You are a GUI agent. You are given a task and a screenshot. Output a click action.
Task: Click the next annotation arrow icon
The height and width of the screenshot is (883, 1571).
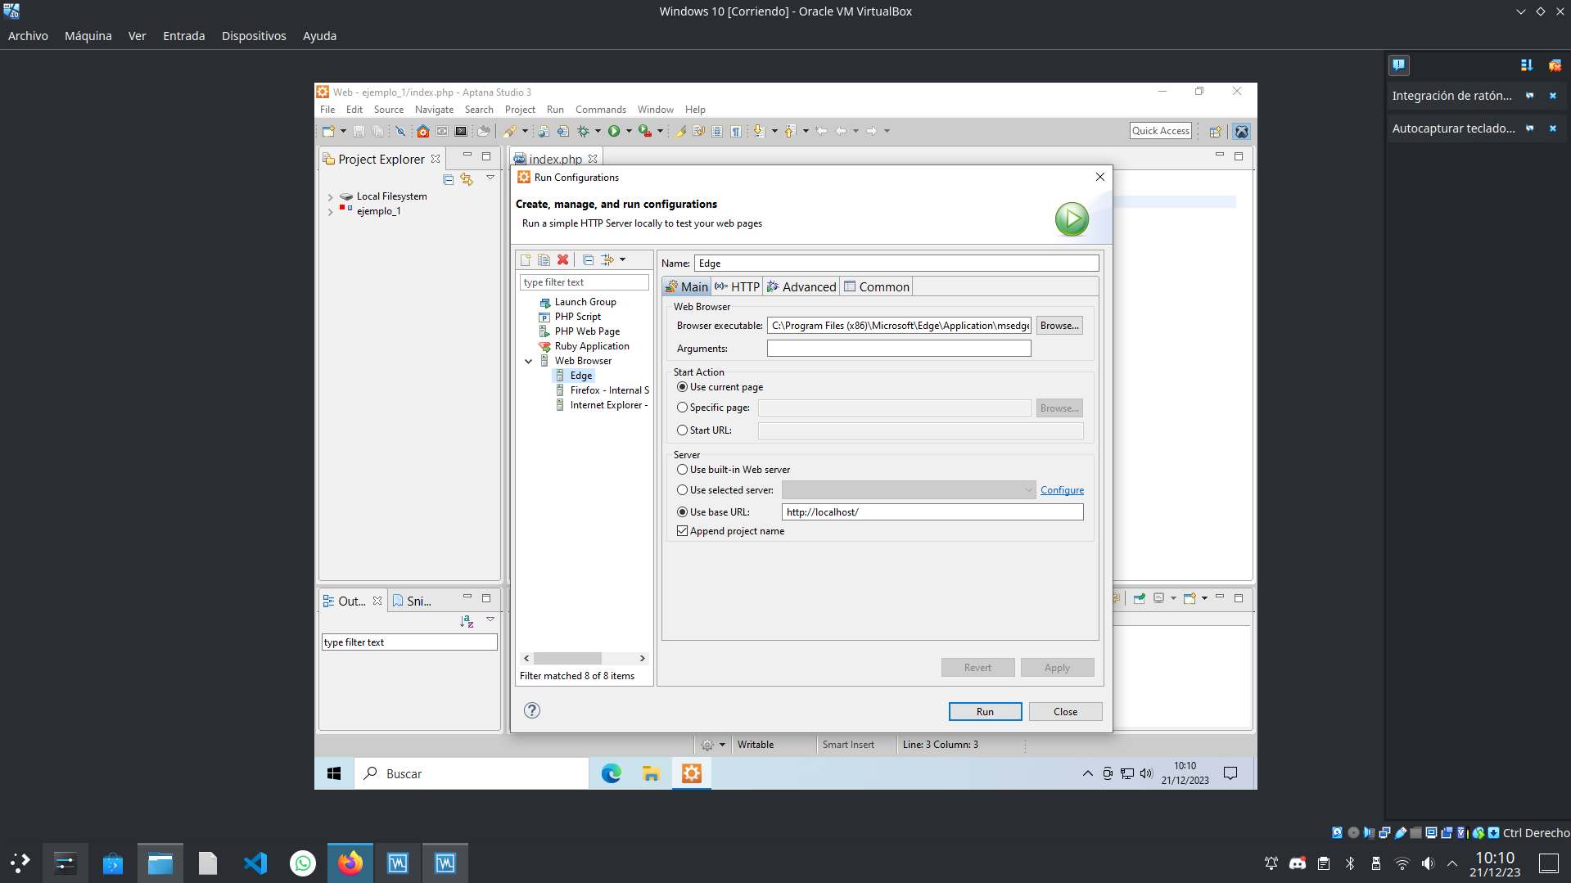click(x=758, y=131)
